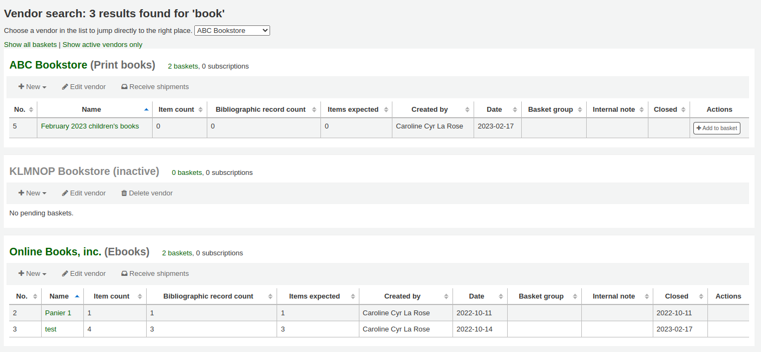Edit vendor ABC Bookstore
Screen dimensions: 761x352
point(84,87)
